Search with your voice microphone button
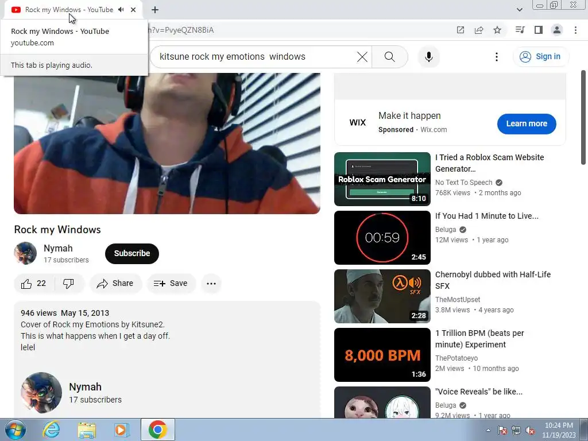The width and height of the screenshot is (588, 441). coord(428,57)
